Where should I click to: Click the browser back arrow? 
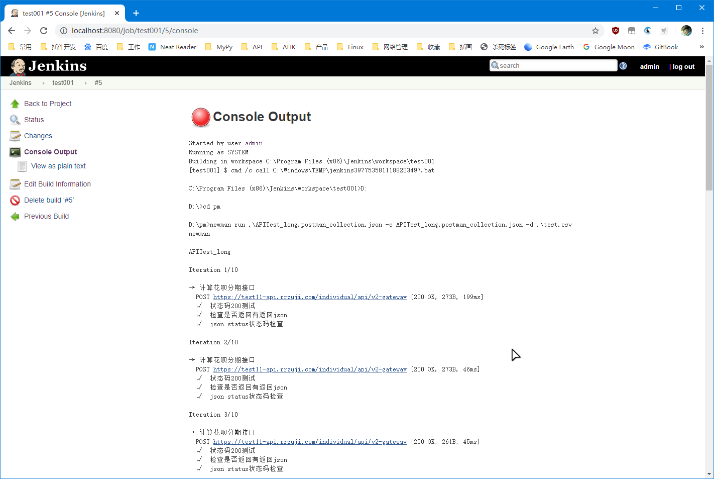(x=12, y=31)
